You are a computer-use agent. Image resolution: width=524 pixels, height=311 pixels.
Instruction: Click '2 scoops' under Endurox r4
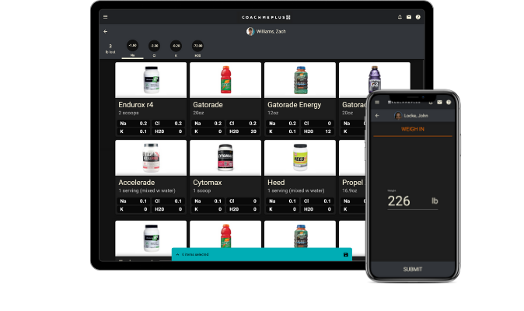point(128,113)
